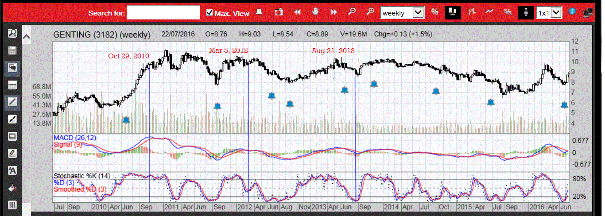
Task: Click the microphone icon in toolbar
Action: pos(526,12)
